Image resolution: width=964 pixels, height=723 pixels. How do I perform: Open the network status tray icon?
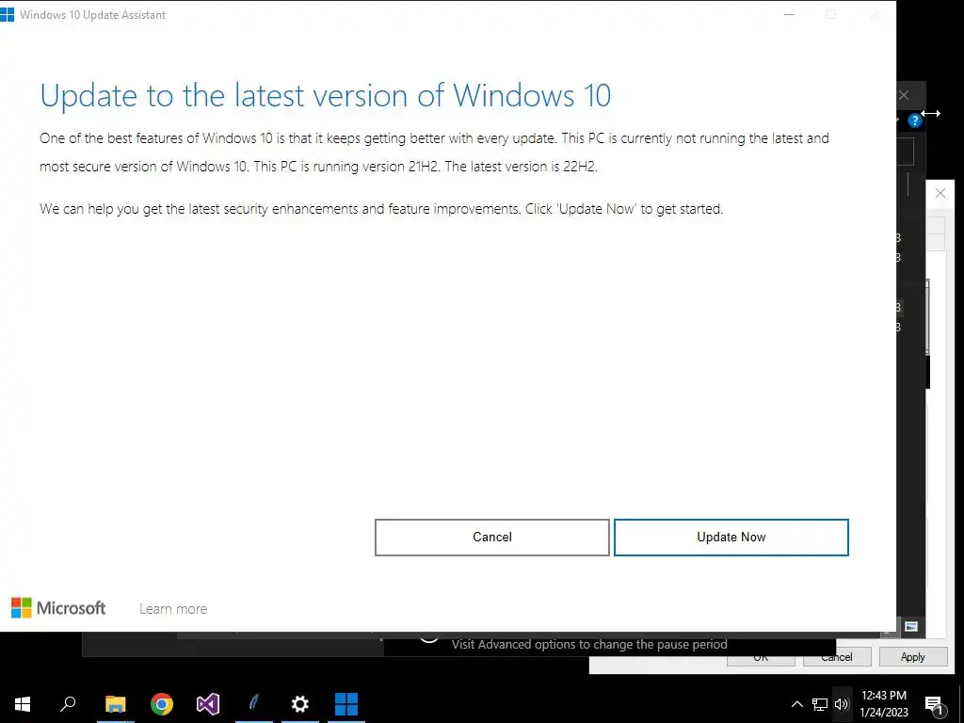pyautogui.click(x=820, y=704)
